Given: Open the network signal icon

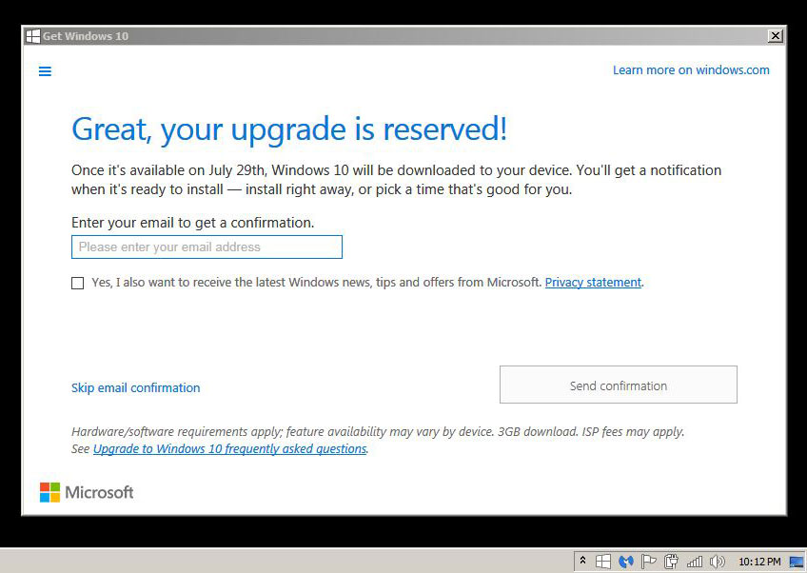Looking at the screenshot, I should pyautogui.click(x=695, y=562).
